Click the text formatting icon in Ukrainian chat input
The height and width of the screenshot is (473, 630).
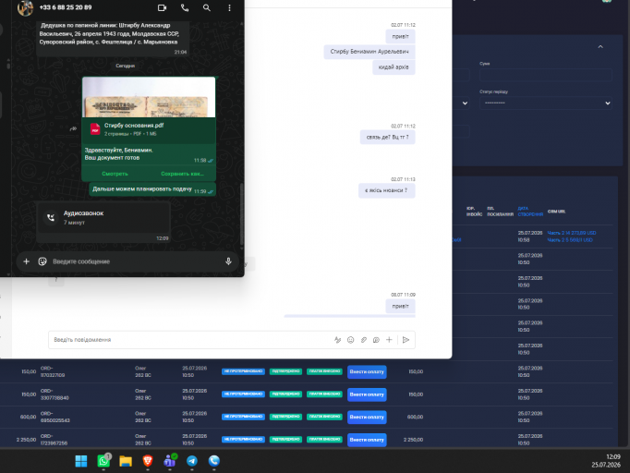pyautogui.click(x=337, y=340)
